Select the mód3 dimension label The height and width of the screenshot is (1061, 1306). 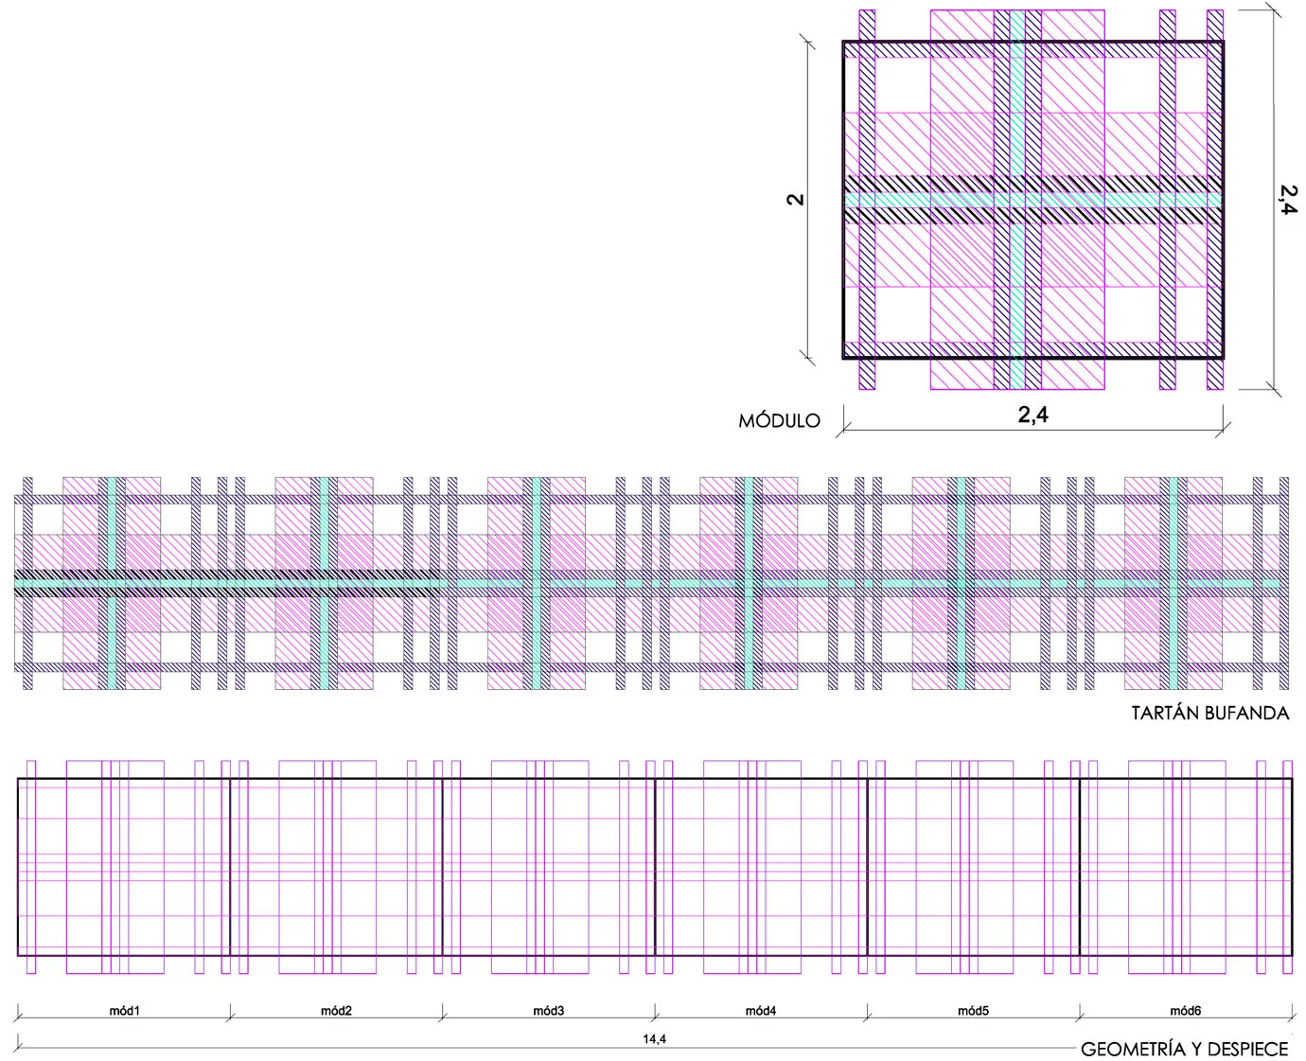pos(548,1011)
